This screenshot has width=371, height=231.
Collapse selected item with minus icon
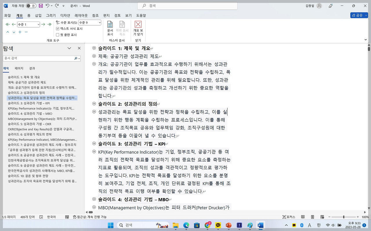(x=26, y=32)
